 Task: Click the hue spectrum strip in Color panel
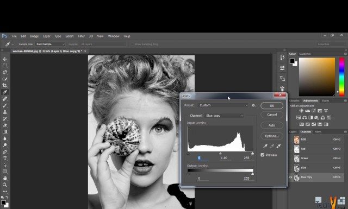coord(342,77)
